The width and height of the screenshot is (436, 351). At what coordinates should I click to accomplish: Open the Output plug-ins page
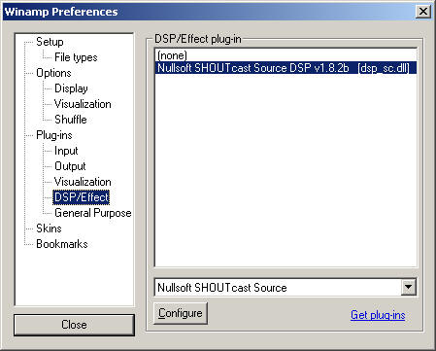[70, 166]
